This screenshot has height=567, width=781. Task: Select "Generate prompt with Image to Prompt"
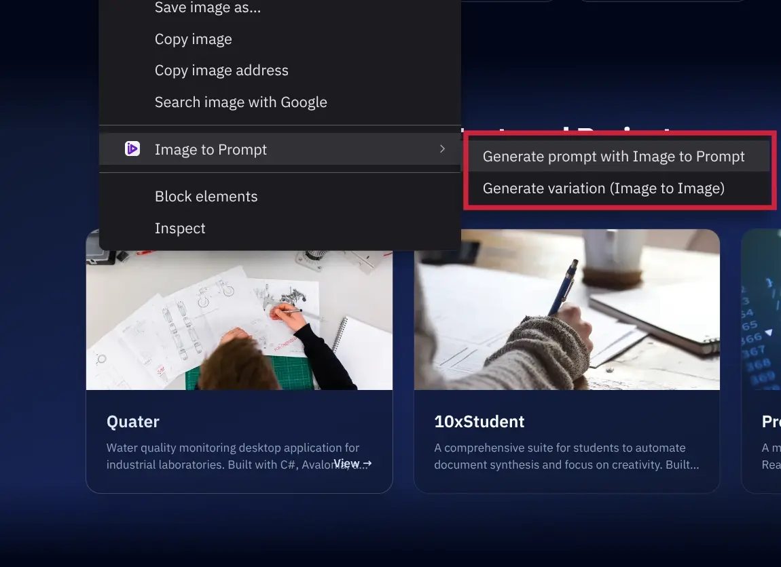click(x=613, y=156)
